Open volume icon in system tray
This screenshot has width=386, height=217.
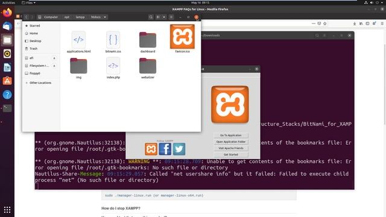click(x=372, y=2)
